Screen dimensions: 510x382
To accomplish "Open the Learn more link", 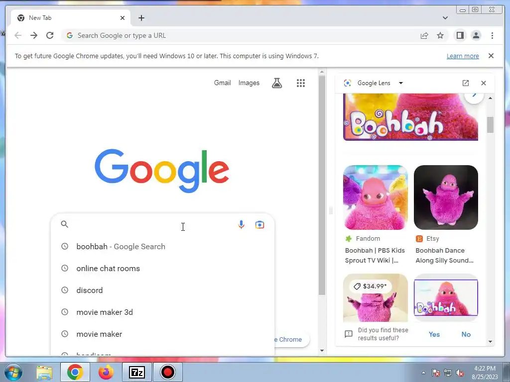I will (x=463, y=56).
